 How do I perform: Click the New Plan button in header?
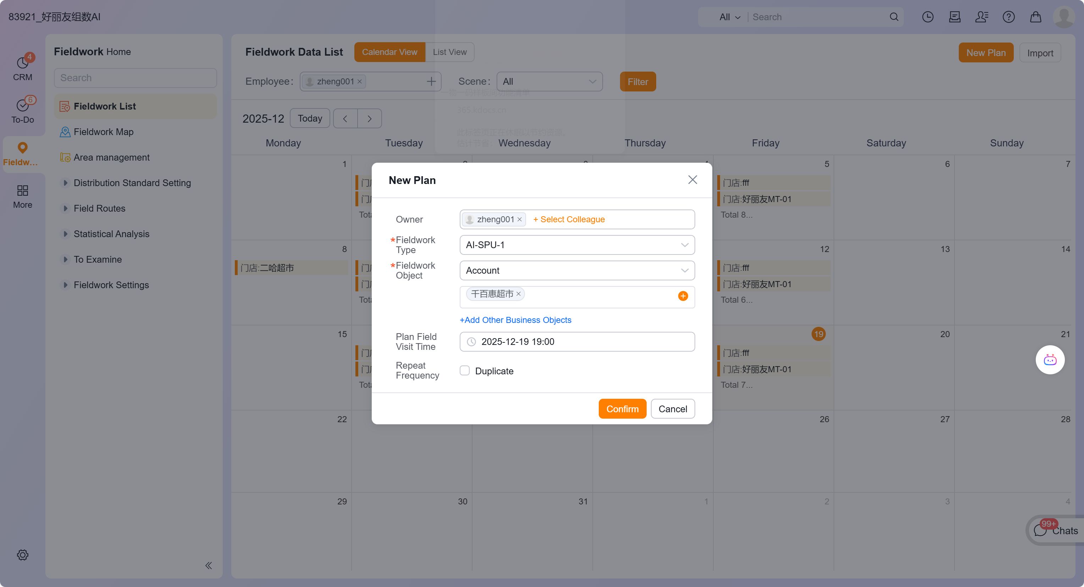tap(985, 53)
